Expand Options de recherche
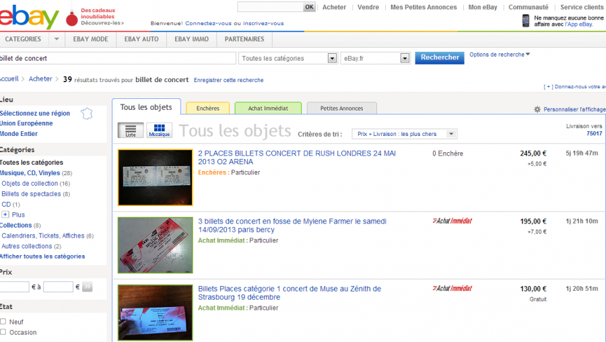This screenshot has height=342, width=606. [500, 55]
